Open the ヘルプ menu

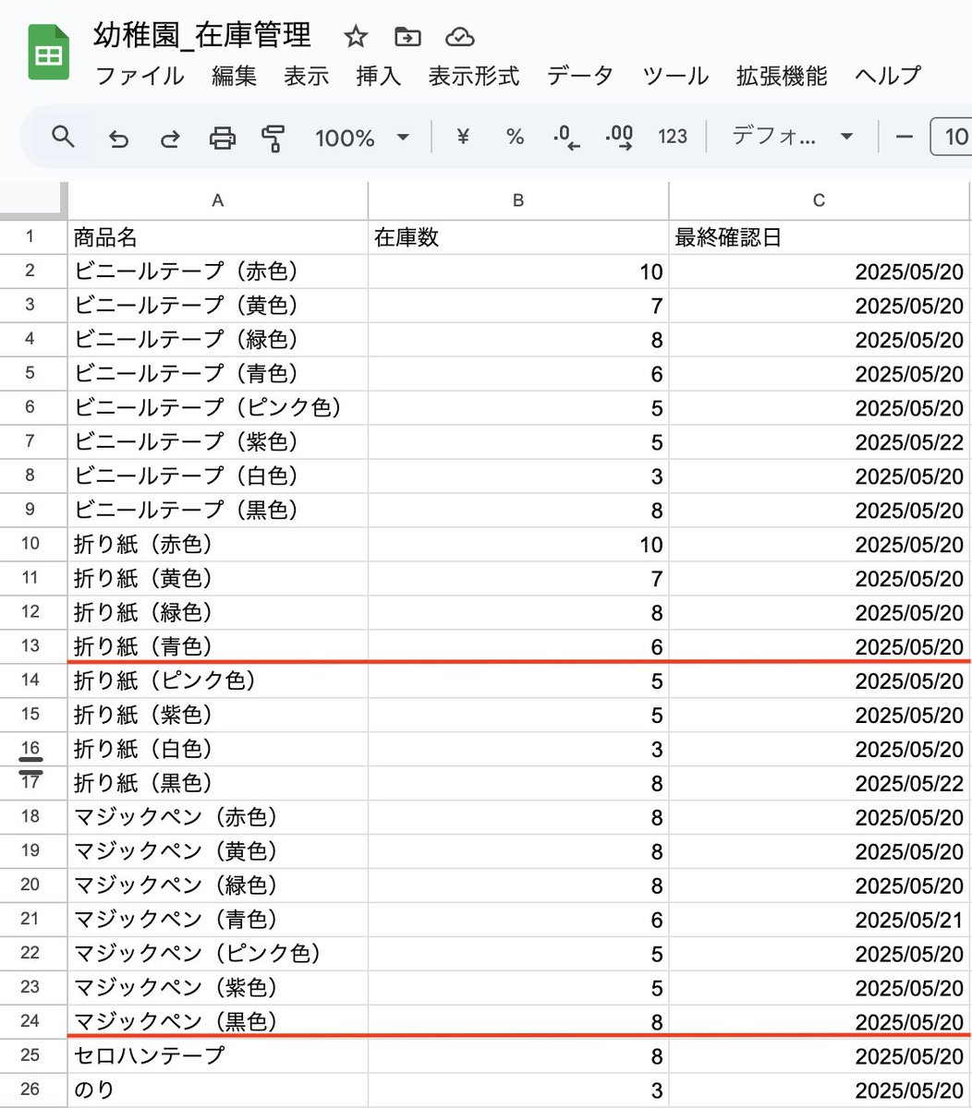click(888, 76)
